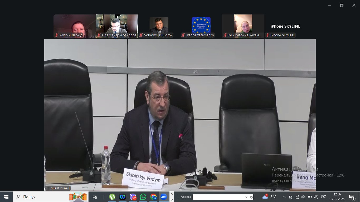Open the Wi-Fi network tray icon
The width and height of the screenshot is (360, 202).
point(297,197)
